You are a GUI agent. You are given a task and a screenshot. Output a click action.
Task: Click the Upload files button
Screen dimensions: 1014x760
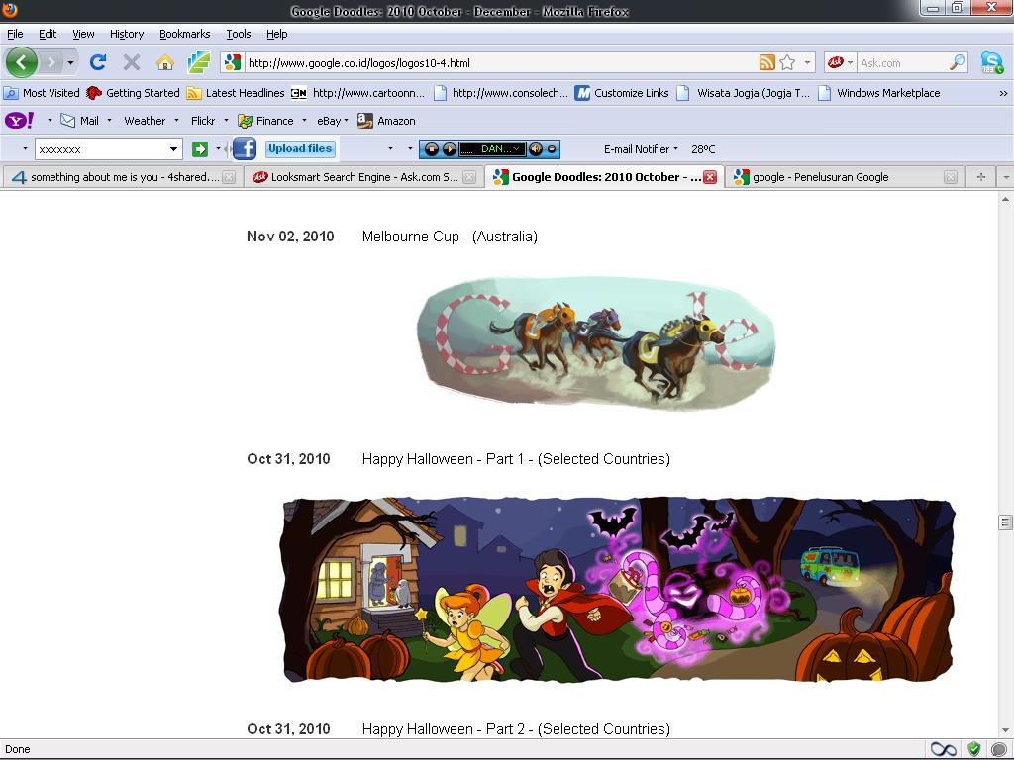tap(300, 148)
